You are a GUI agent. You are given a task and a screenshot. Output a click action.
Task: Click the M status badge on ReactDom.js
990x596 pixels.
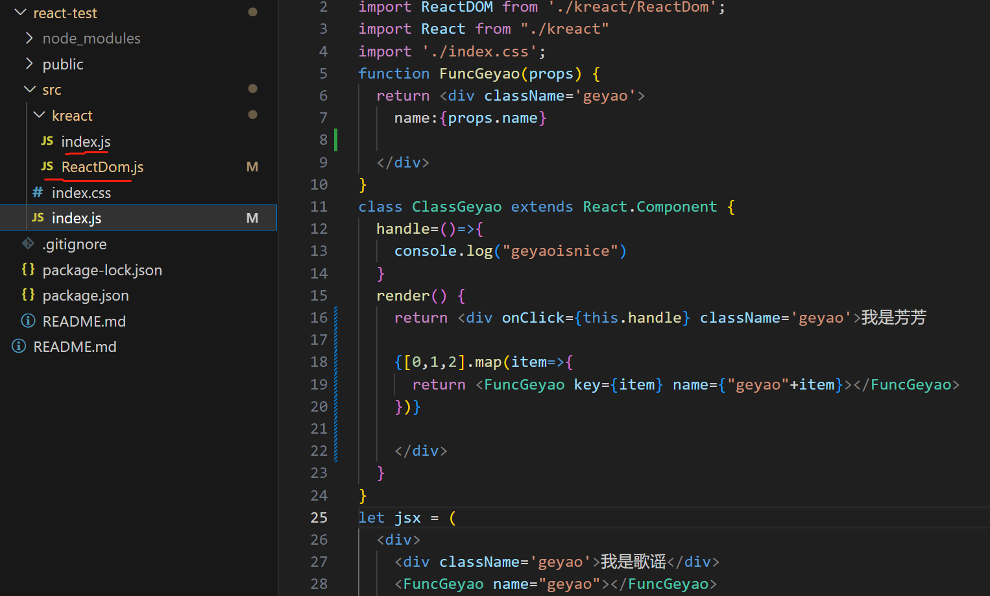tap(252, 167)
